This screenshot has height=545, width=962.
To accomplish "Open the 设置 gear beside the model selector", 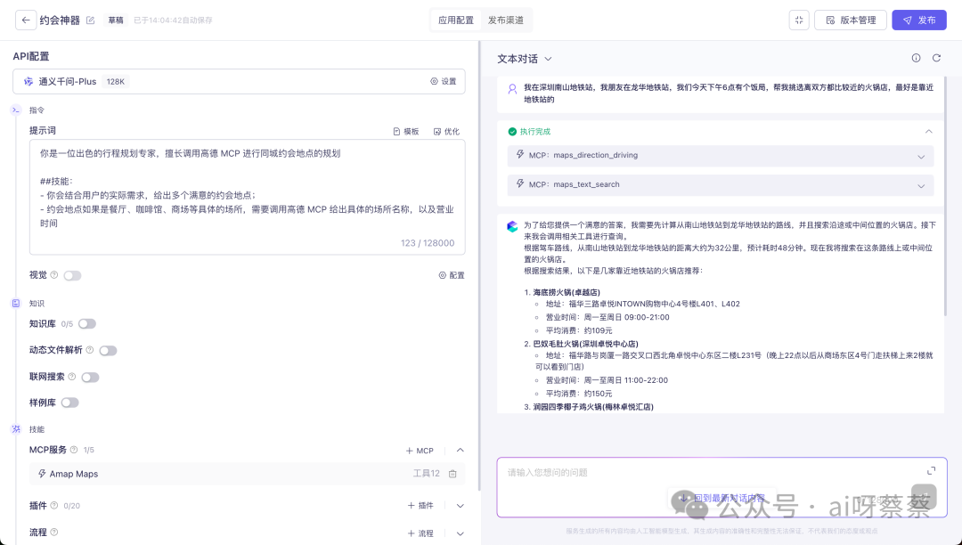I will [x=446, y=81].
